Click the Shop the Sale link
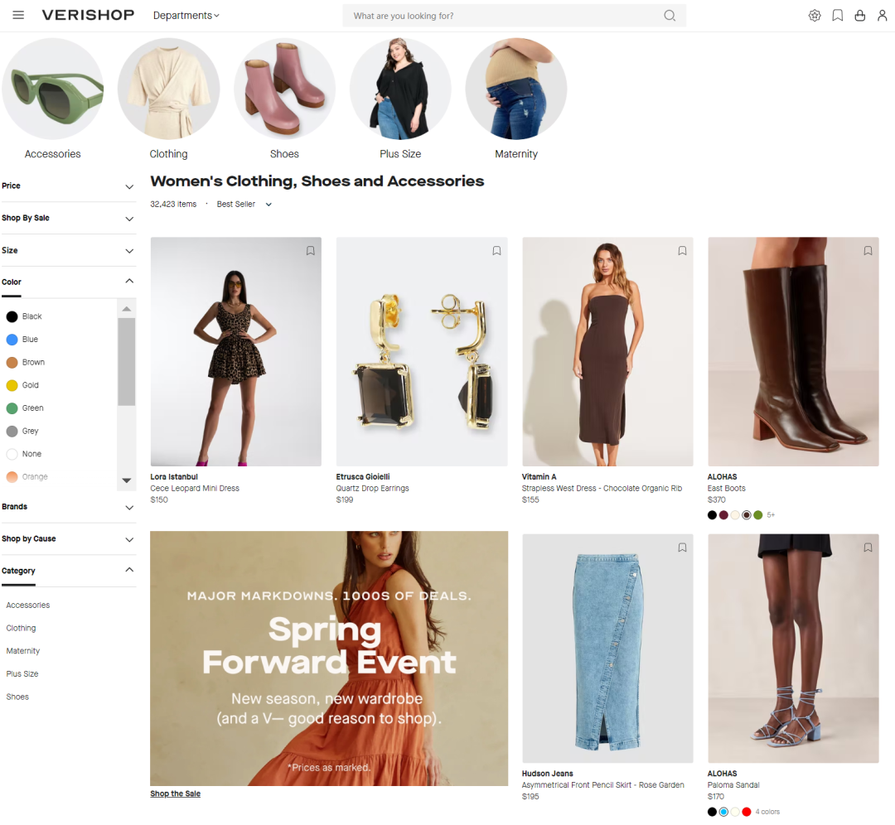Screen dimensions: 895x825 coord(175,794)
